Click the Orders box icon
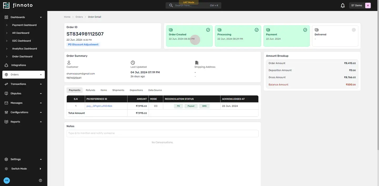The image size is (379, 186). pos(6,75)
